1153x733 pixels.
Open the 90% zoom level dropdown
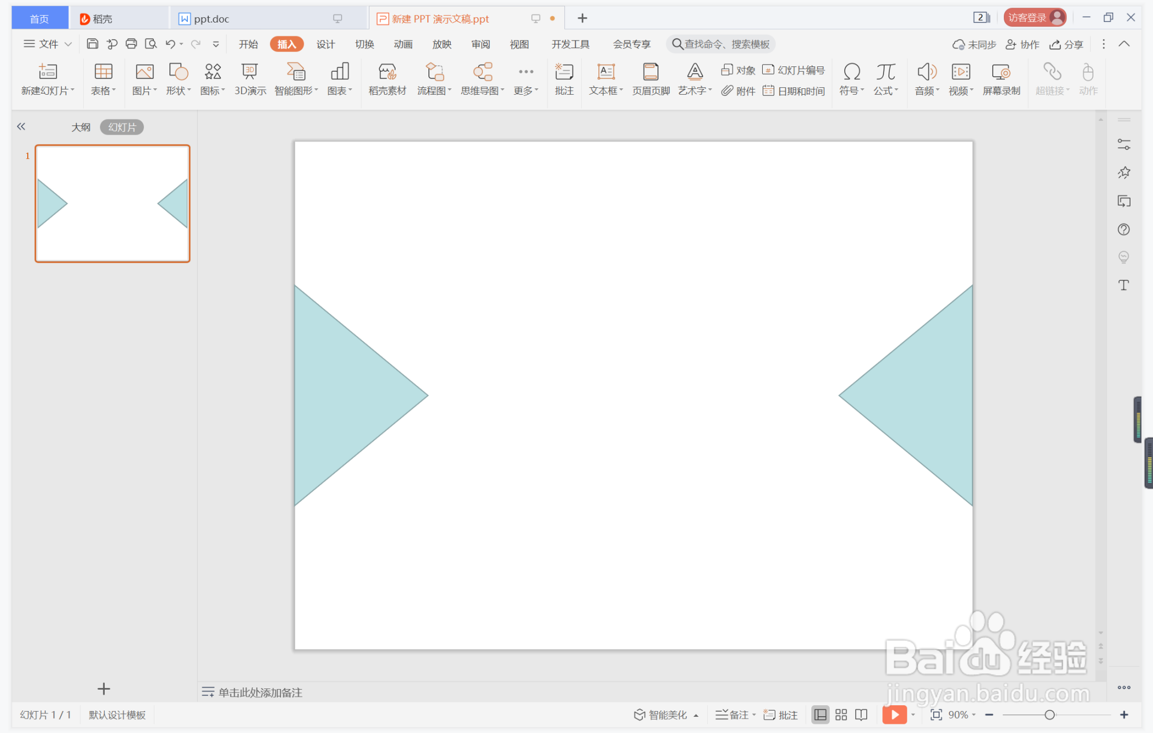point(962,715)
